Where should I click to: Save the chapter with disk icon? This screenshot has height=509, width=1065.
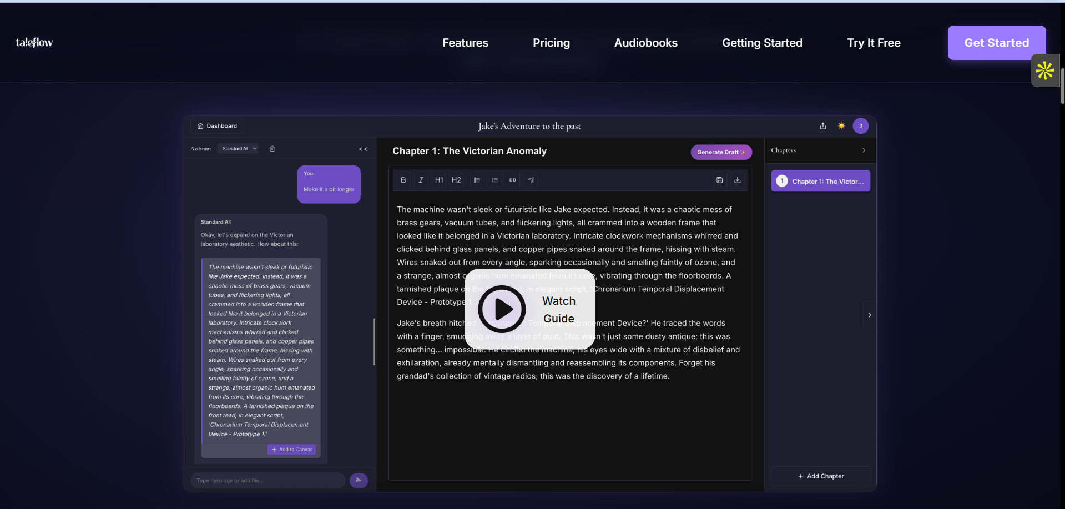point(719,180)
